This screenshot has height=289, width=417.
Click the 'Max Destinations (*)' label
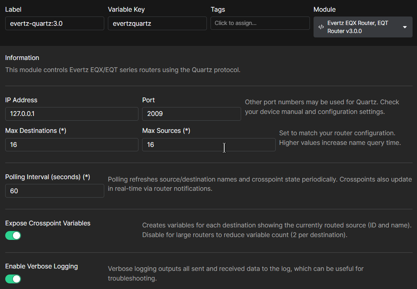pos(36,130)
